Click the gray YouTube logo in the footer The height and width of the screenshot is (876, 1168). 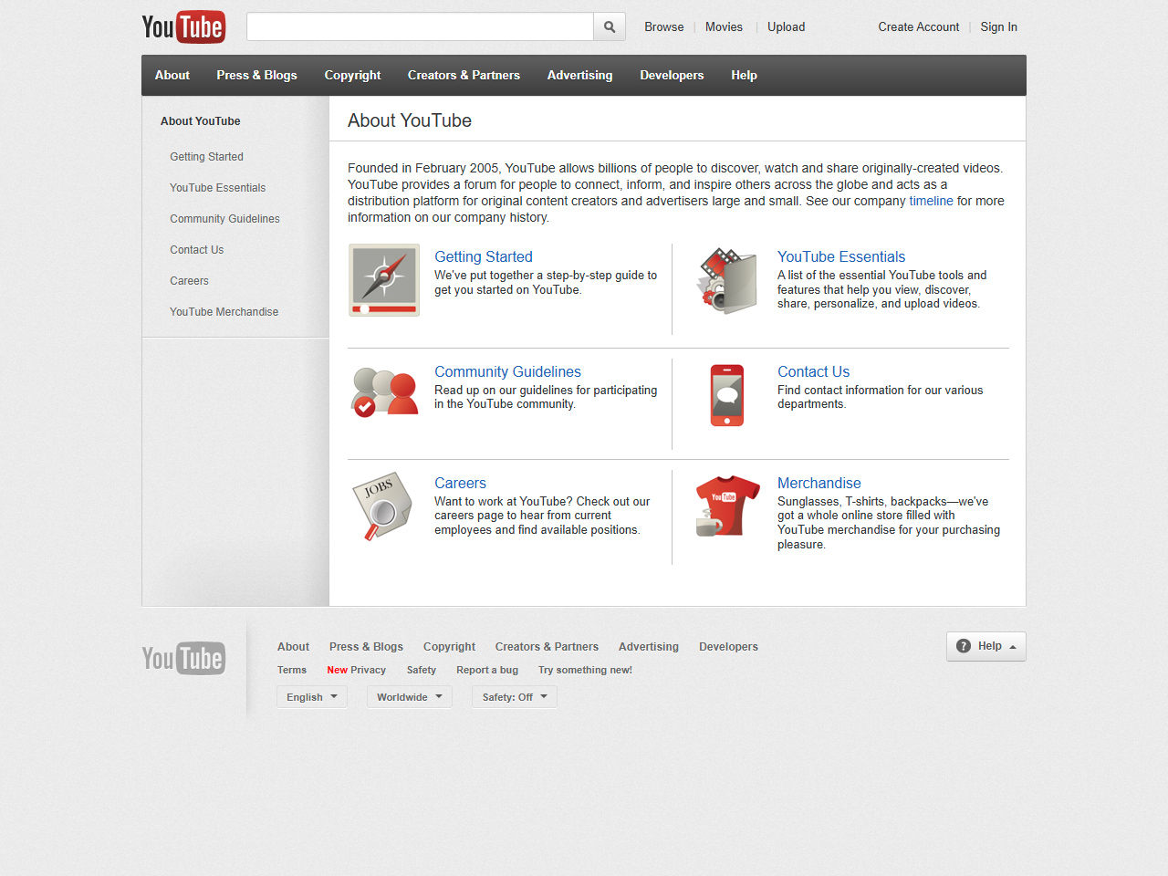(x=183, y=658)
